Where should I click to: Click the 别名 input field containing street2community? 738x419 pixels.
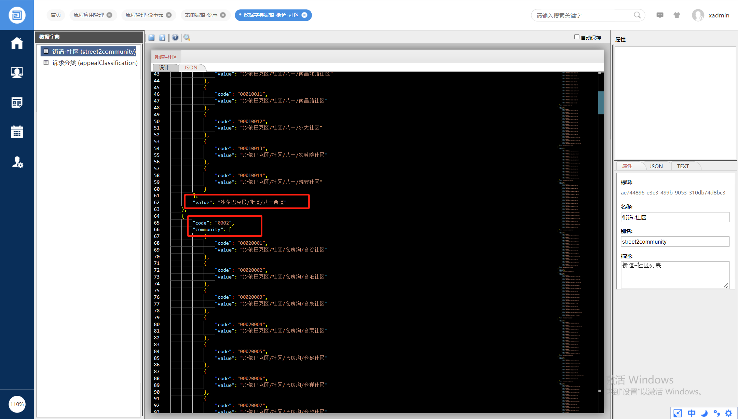[x=674, y=242]
